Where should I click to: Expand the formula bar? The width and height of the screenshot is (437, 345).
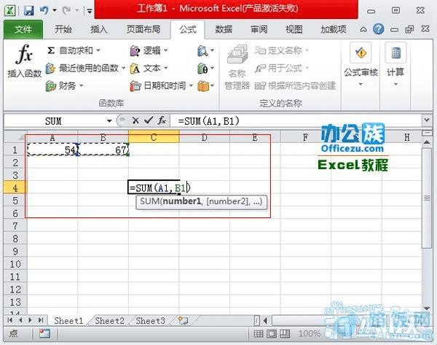(427, 120)
